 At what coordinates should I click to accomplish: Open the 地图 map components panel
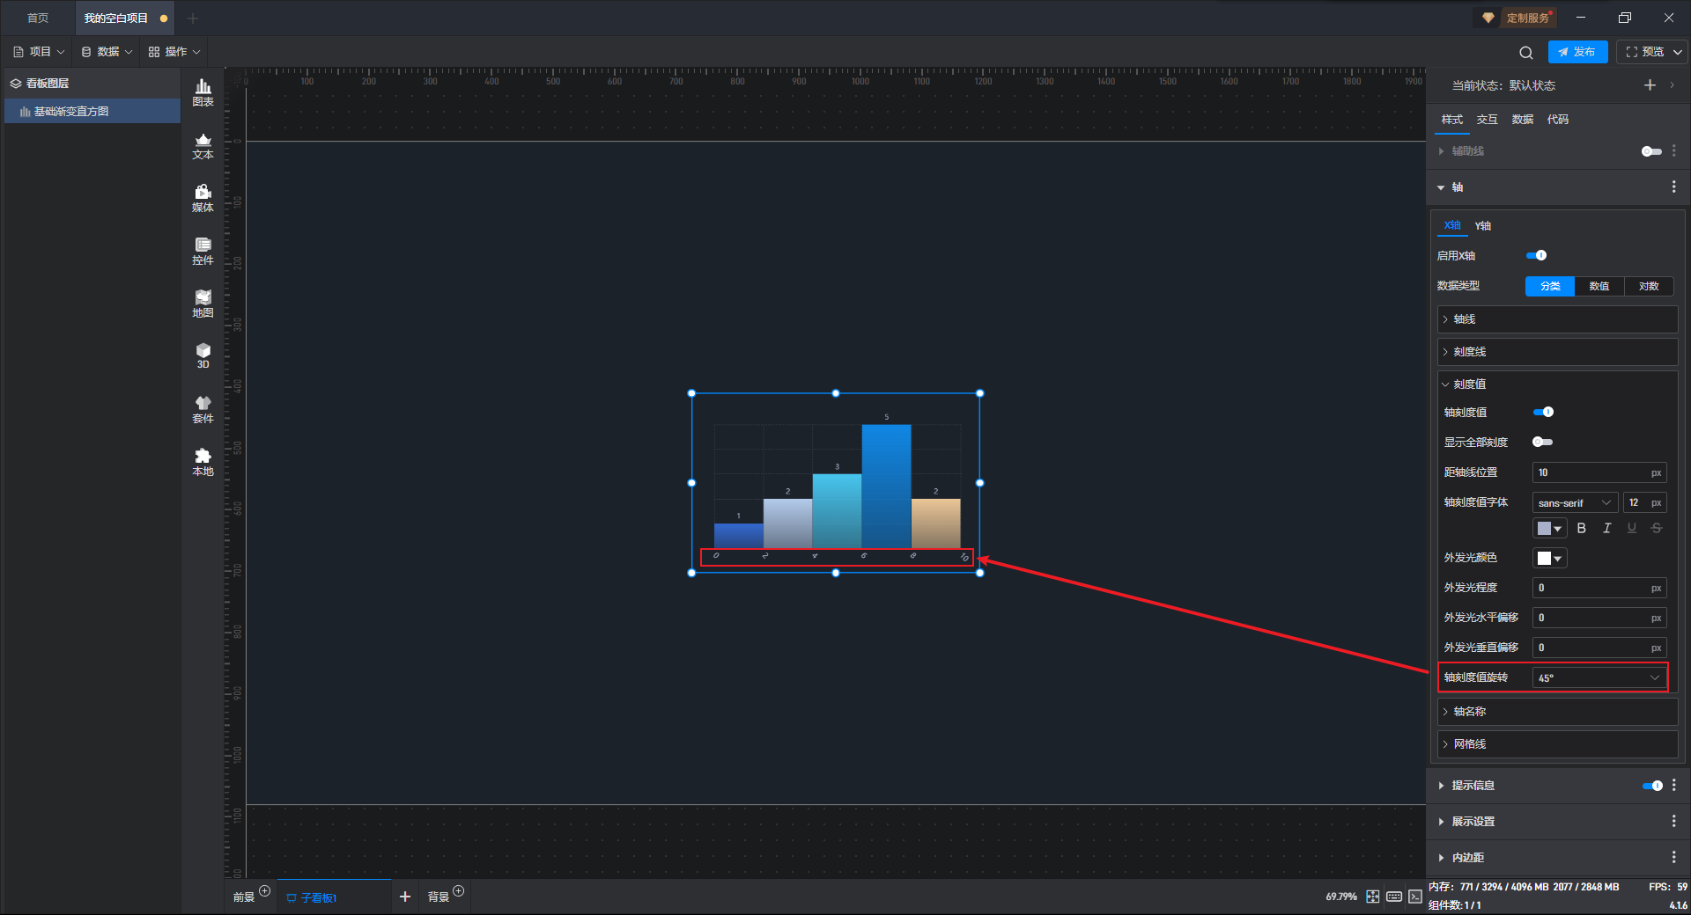[203, 304]
